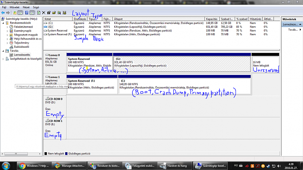
Task: Click the 795,23 GB free space cell
Action: pos(227,27)
